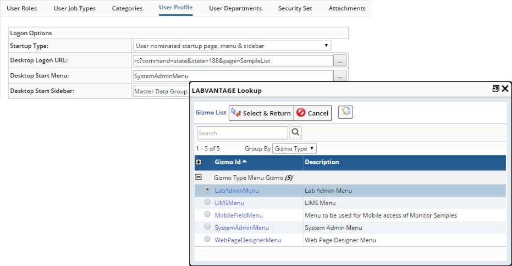This screenshot has width=512, height=266.
Task: Select the MobileFieldMenu radio button
Action: [207, 214]
